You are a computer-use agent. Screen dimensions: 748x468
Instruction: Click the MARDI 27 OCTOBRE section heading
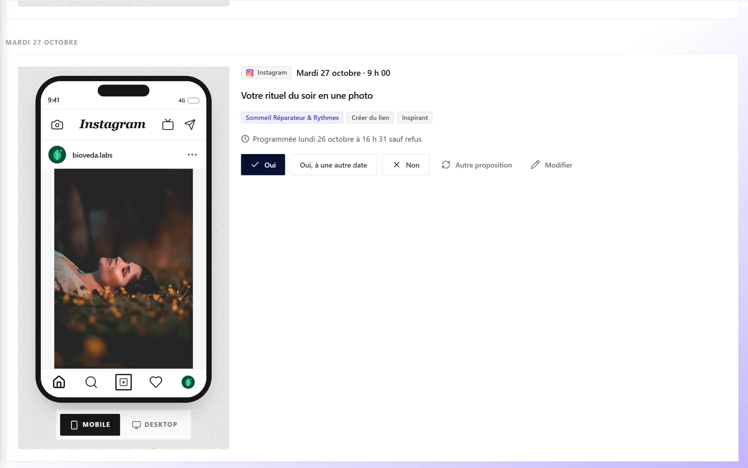point(42,42)
